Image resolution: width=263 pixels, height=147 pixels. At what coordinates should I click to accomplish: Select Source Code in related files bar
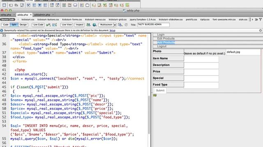click(x=7, y=20)
